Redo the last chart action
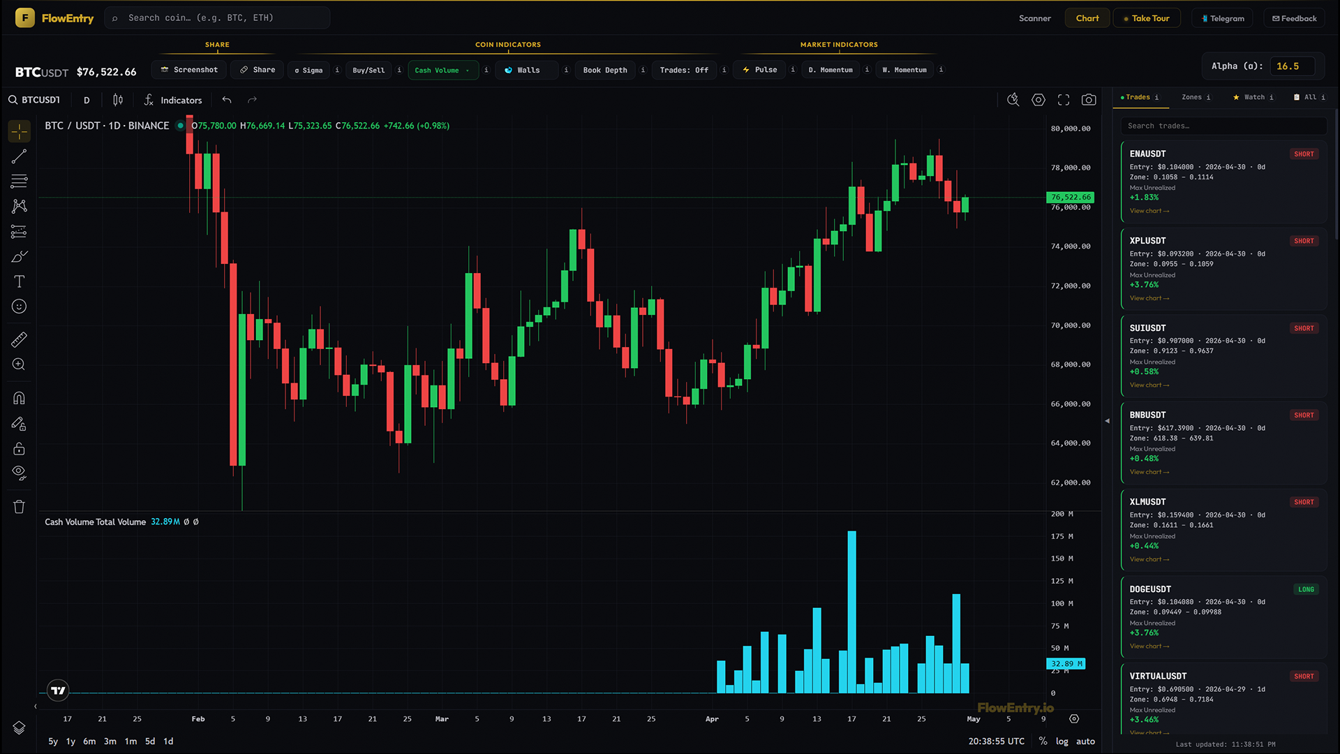 tap(252, 100)
